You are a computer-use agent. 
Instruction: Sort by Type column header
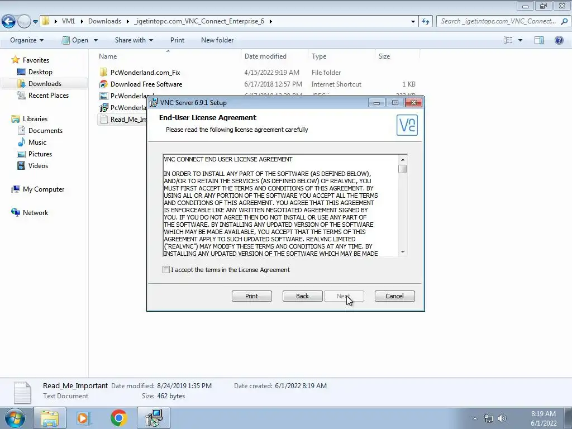click(319, 56)
